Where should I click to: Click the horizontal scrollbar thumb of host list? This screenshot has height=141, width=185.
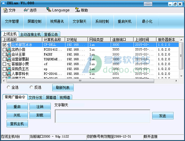click(80, 81)
